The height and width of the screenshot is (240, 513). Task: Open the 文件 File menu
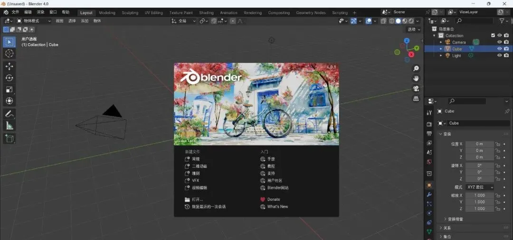[15, 12]
